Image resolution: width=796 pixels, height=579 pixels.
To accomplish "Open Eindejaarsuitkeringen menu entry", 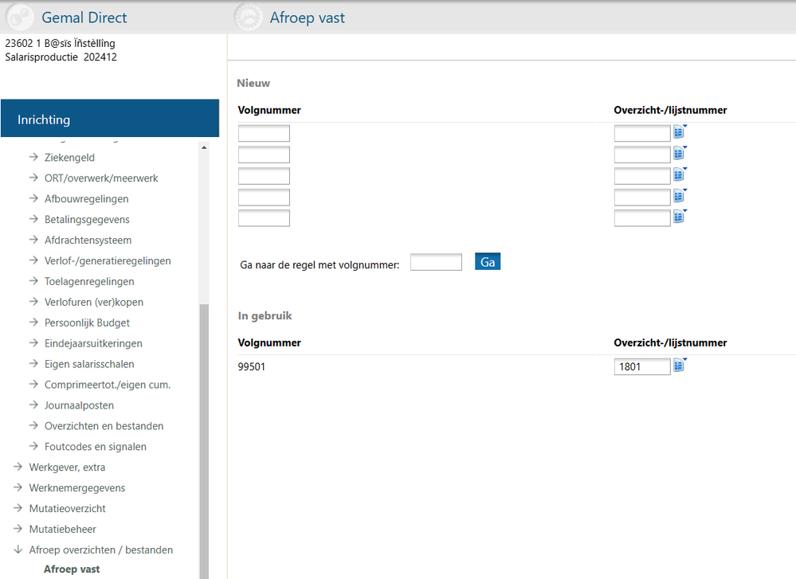I will (x=93, y=343).
